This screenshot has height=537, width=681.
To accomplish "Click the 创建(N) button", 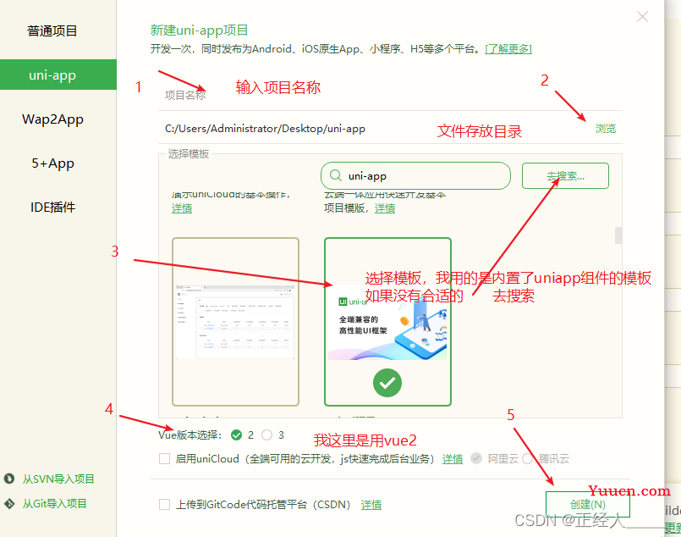I will click(x=588, y=504).
